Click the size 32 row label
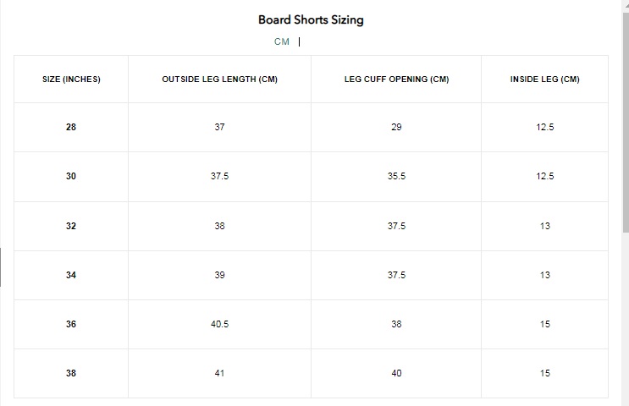This screenshot has height=406, width=629. [x=71, y=226]
